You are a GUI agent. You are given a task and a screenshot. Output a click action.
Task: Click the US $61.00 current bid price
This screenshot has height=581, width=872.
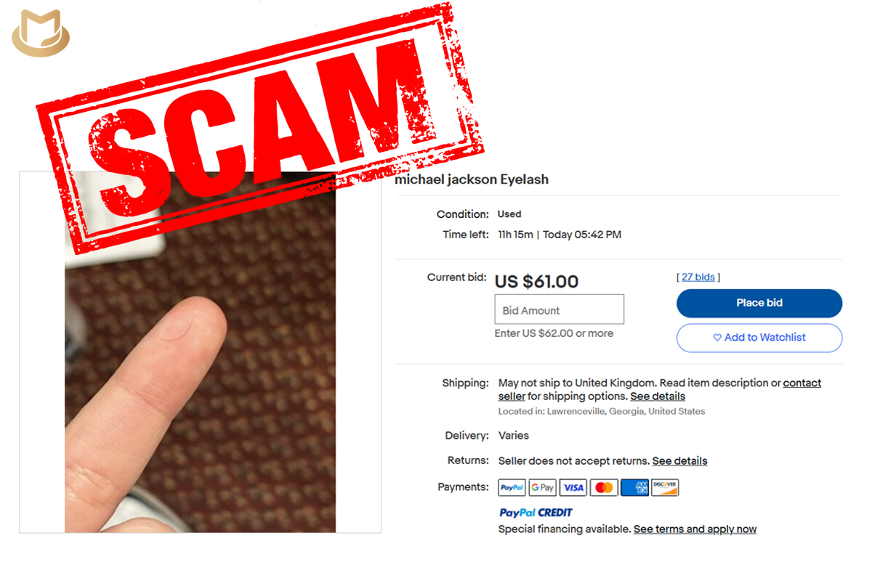537,282
